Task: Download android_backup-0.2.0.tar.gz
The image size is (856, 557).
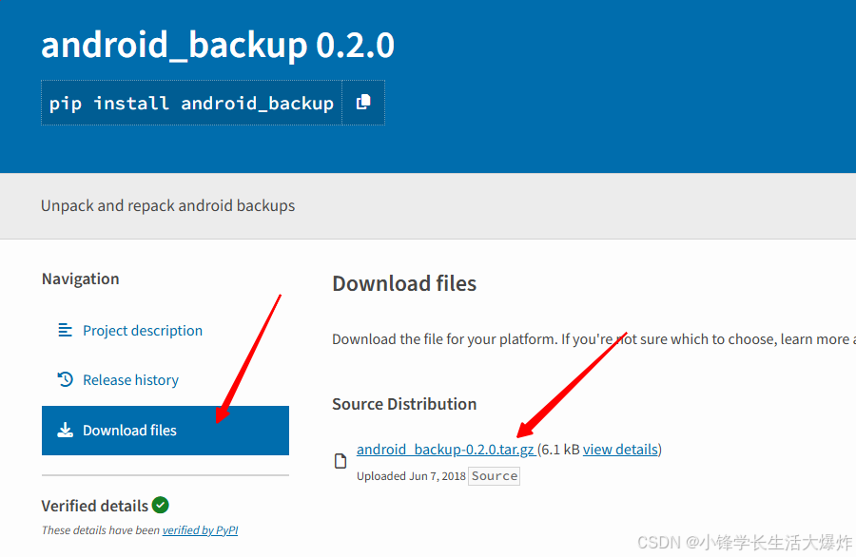Action: (x=443, y=449)
